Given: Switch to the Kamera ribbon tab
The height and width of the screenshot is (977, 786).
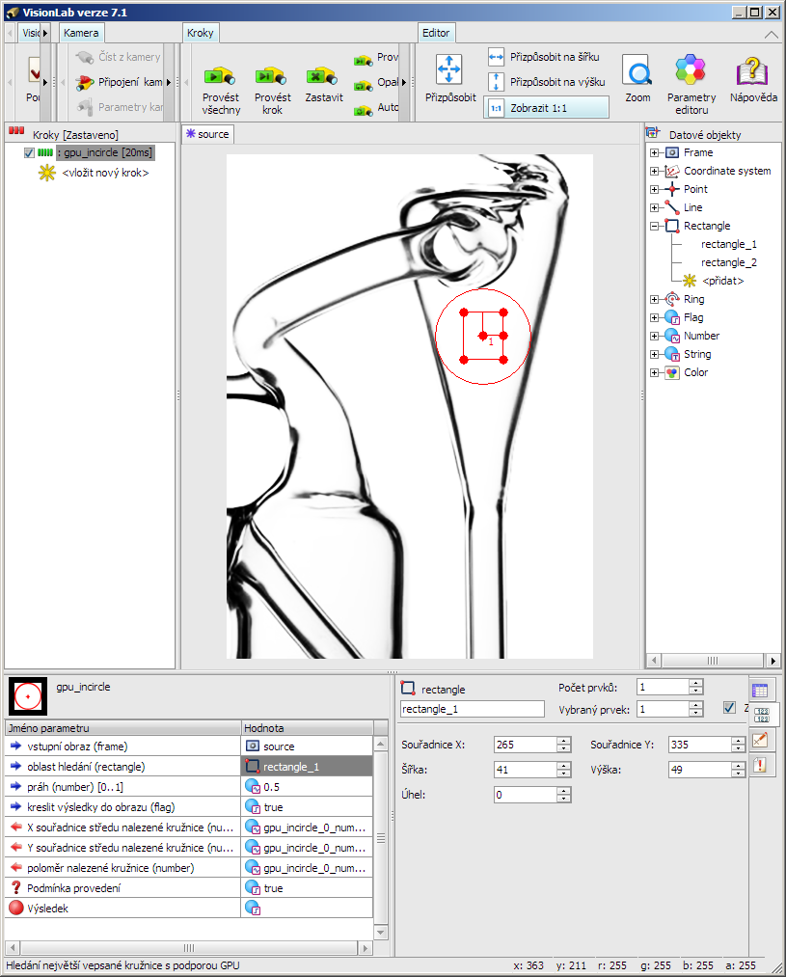Looking at the screenshot, I should (81, 33).
